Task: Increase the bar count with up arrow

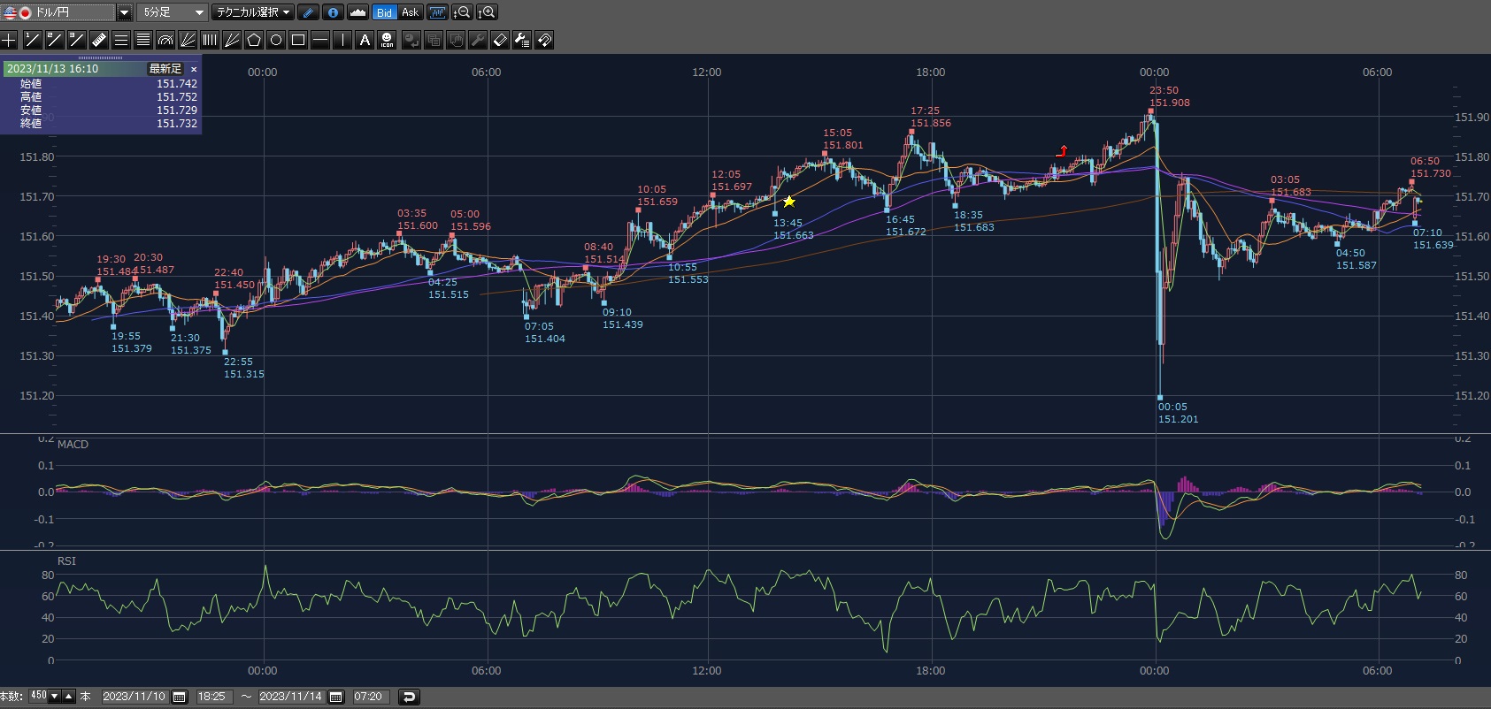Action: click(69, 697)
